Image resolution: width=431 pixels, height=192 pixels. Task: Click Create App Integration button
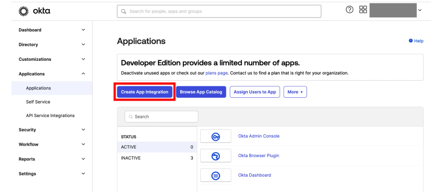pyautogui.click(x=145, y=92)
